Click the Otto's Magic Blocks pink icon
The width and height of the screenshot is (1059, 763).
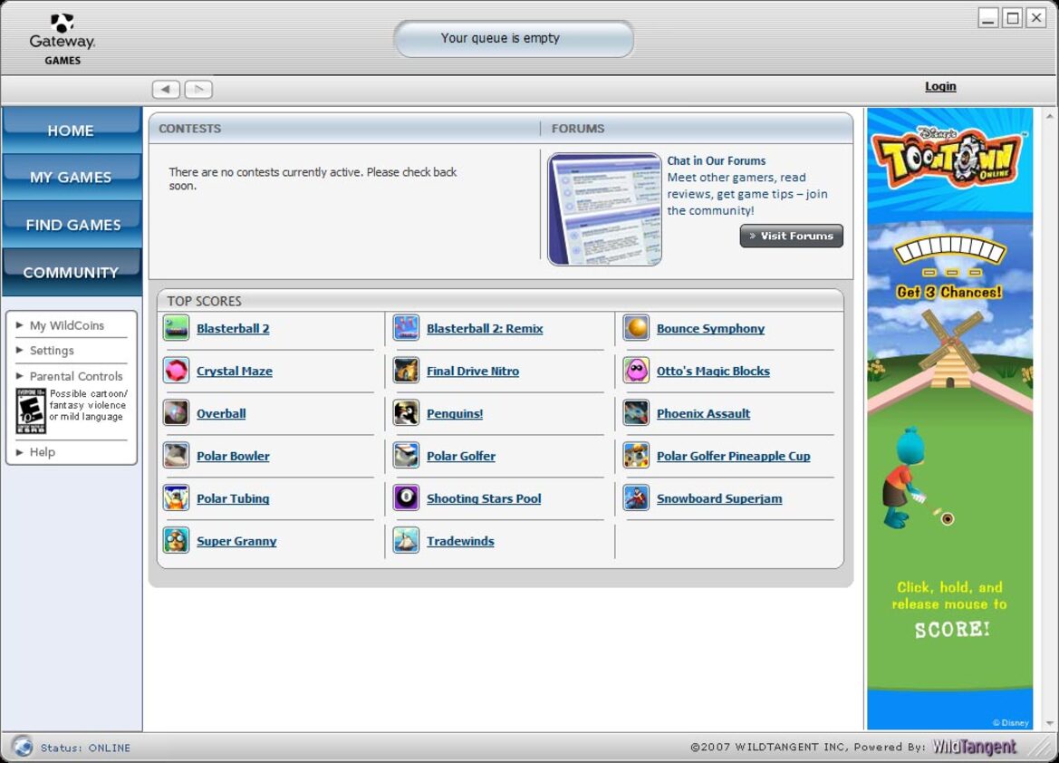pos(636,371)
